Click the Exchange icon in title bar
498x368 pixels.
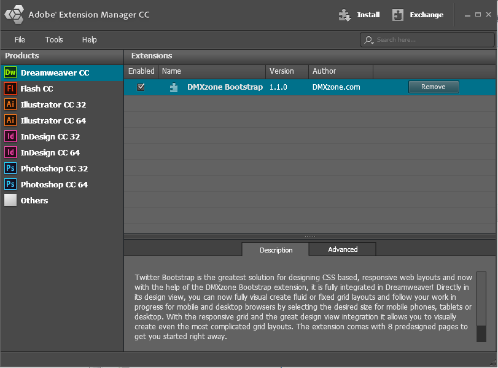[x=398, y=15]
